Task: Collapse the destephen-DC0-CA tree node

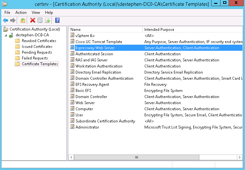Action: pos(6,35)
